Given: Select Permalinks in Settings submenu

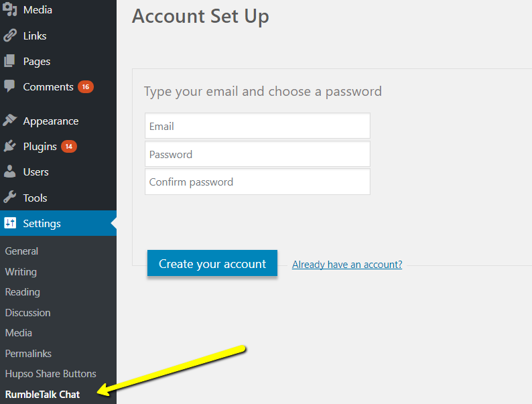Looking at the screenshot, I should coord(28,354).
